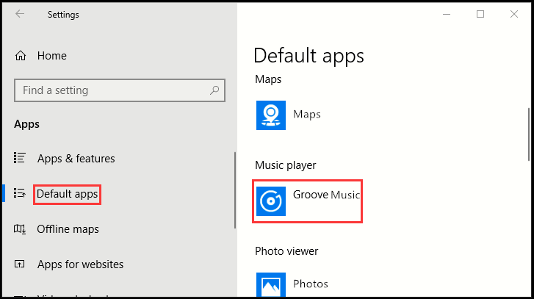Click the back arrow in Settings
The image size is (534, 299).
20,14
